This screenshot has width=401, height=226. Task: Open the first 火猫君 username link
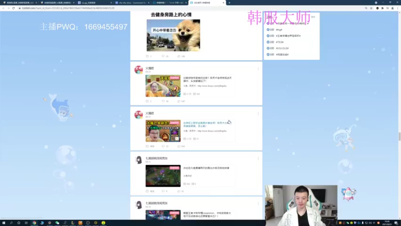[149, 68]
